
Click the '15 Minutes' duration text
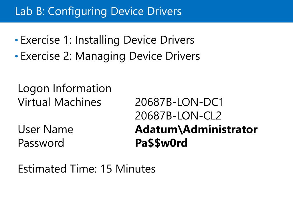128,169
